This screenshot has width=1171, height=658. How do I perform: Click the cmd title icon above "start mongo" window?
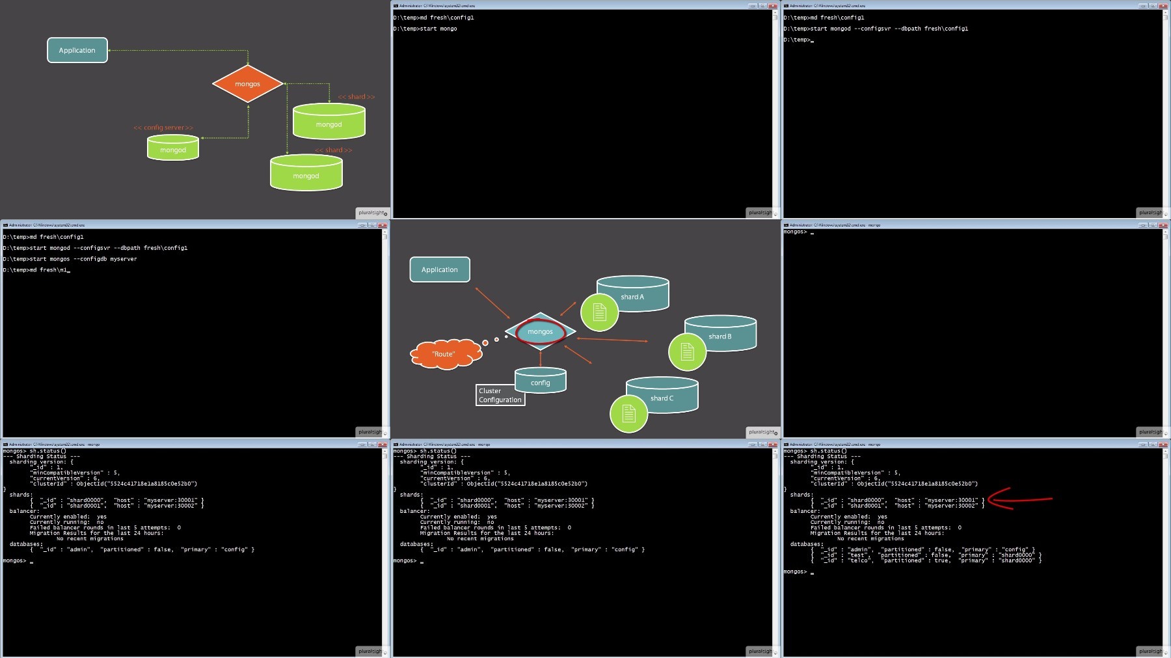click(396, 6)
